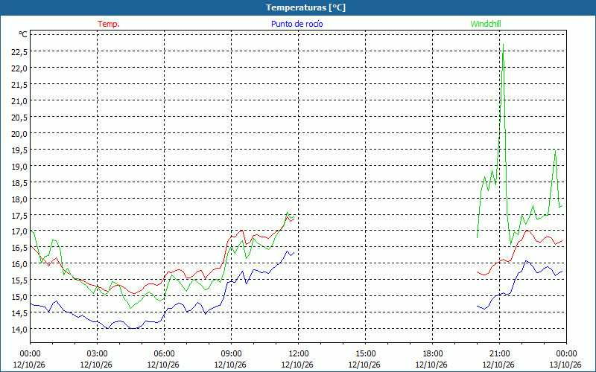Click the 21,0 y-axis value
This screenshot has height=372, width=596.
click(x=19, y=100)
